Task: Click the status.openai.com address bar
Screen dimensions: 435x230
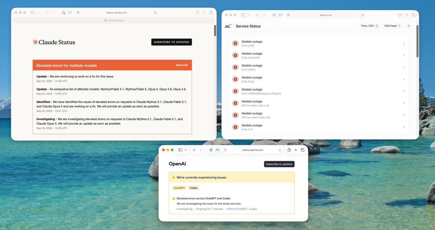Action: (253, 150)
